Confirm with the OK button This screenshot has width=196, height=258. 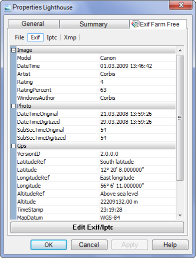coord(48,245)
